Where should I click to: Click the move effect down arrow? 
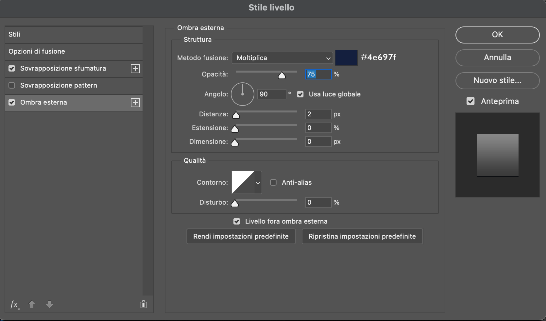point(49,304)
